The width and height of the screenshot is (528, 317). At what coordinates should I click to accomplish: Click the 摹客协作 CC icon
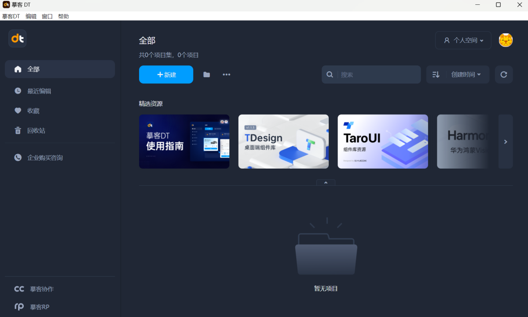pyautogui.click(x=19, y=289)
